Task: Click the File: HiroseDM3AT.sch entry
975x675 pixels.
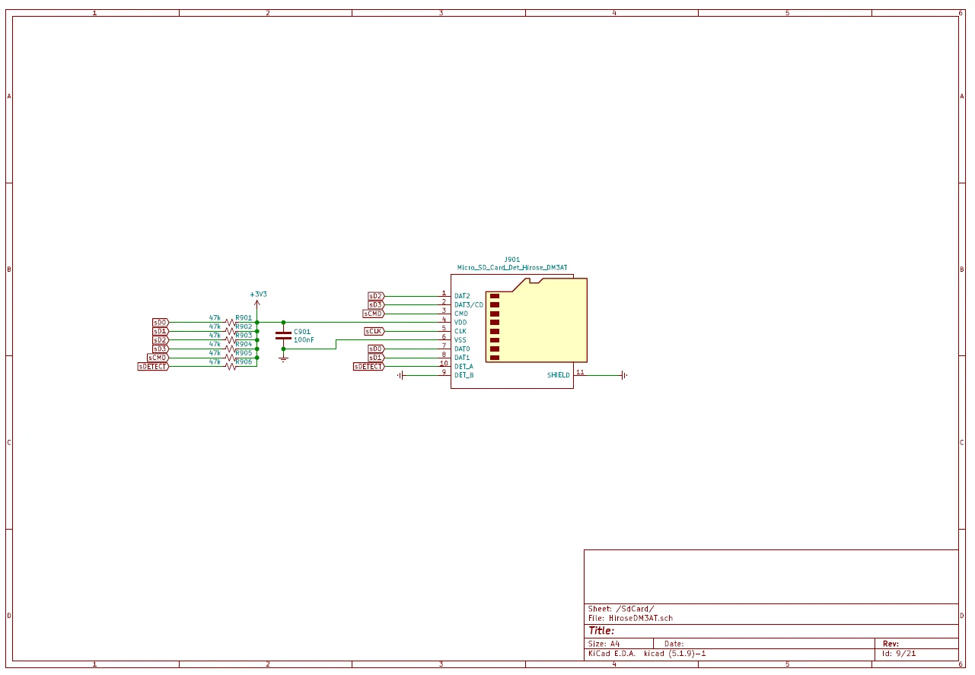Action: [630, 618]
